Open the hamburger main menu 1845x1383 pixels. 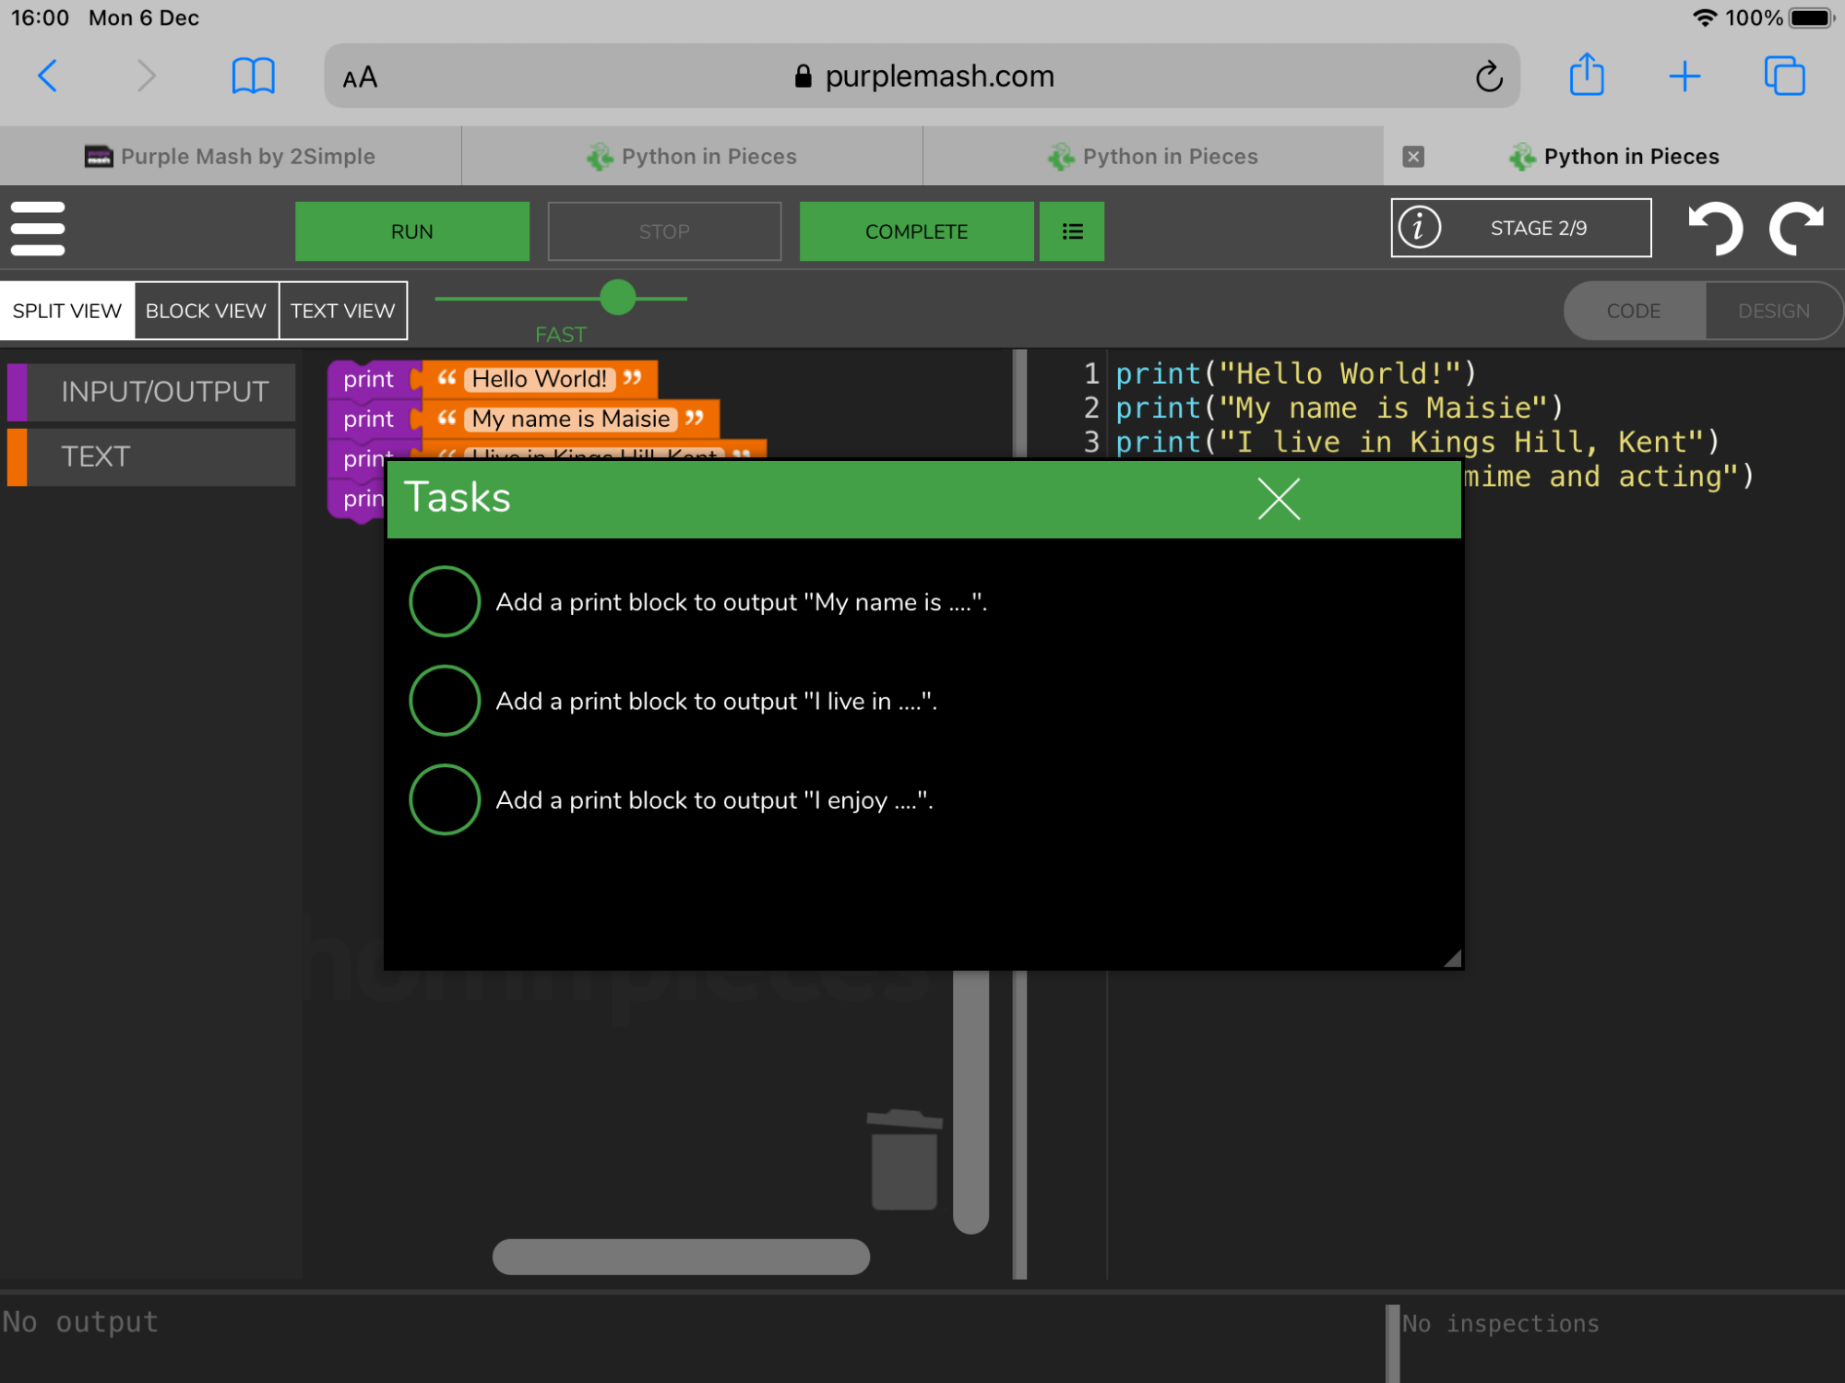pos(38,229)
